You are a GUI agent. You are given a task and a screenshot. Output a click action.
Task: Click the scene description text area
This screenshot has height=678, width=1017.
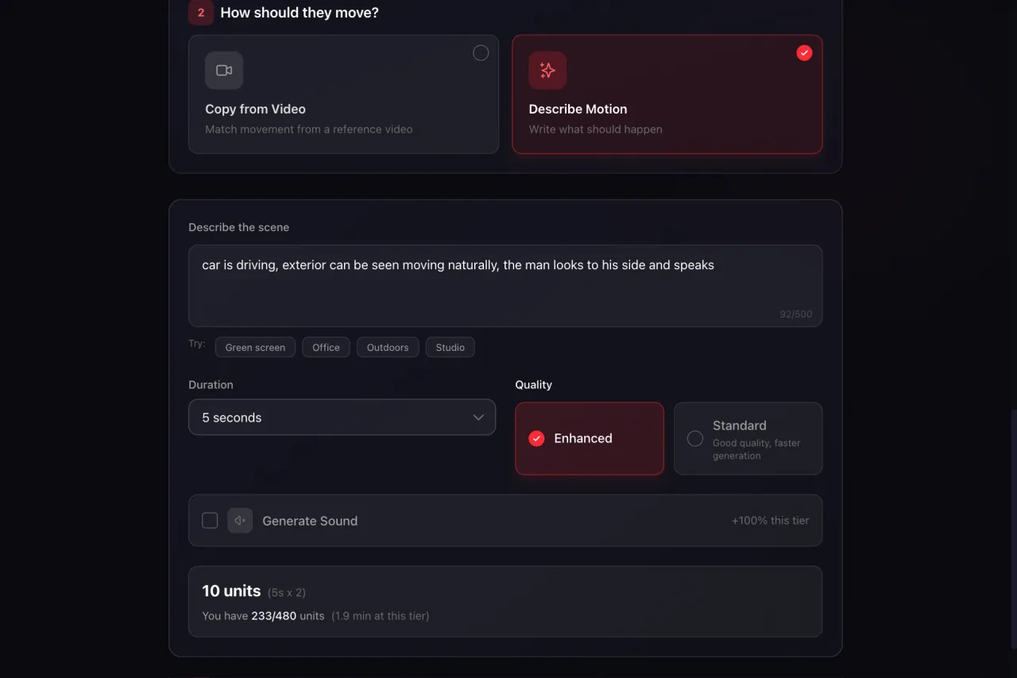click(x=505, y=286)
